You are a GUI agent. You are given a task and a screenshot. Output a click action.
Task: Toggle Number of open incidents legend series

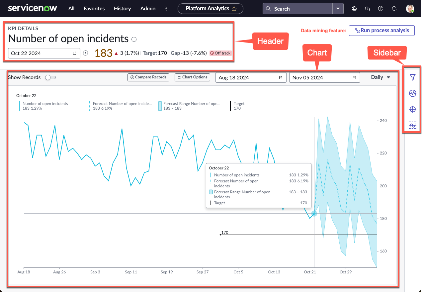(x=43, y=106)
